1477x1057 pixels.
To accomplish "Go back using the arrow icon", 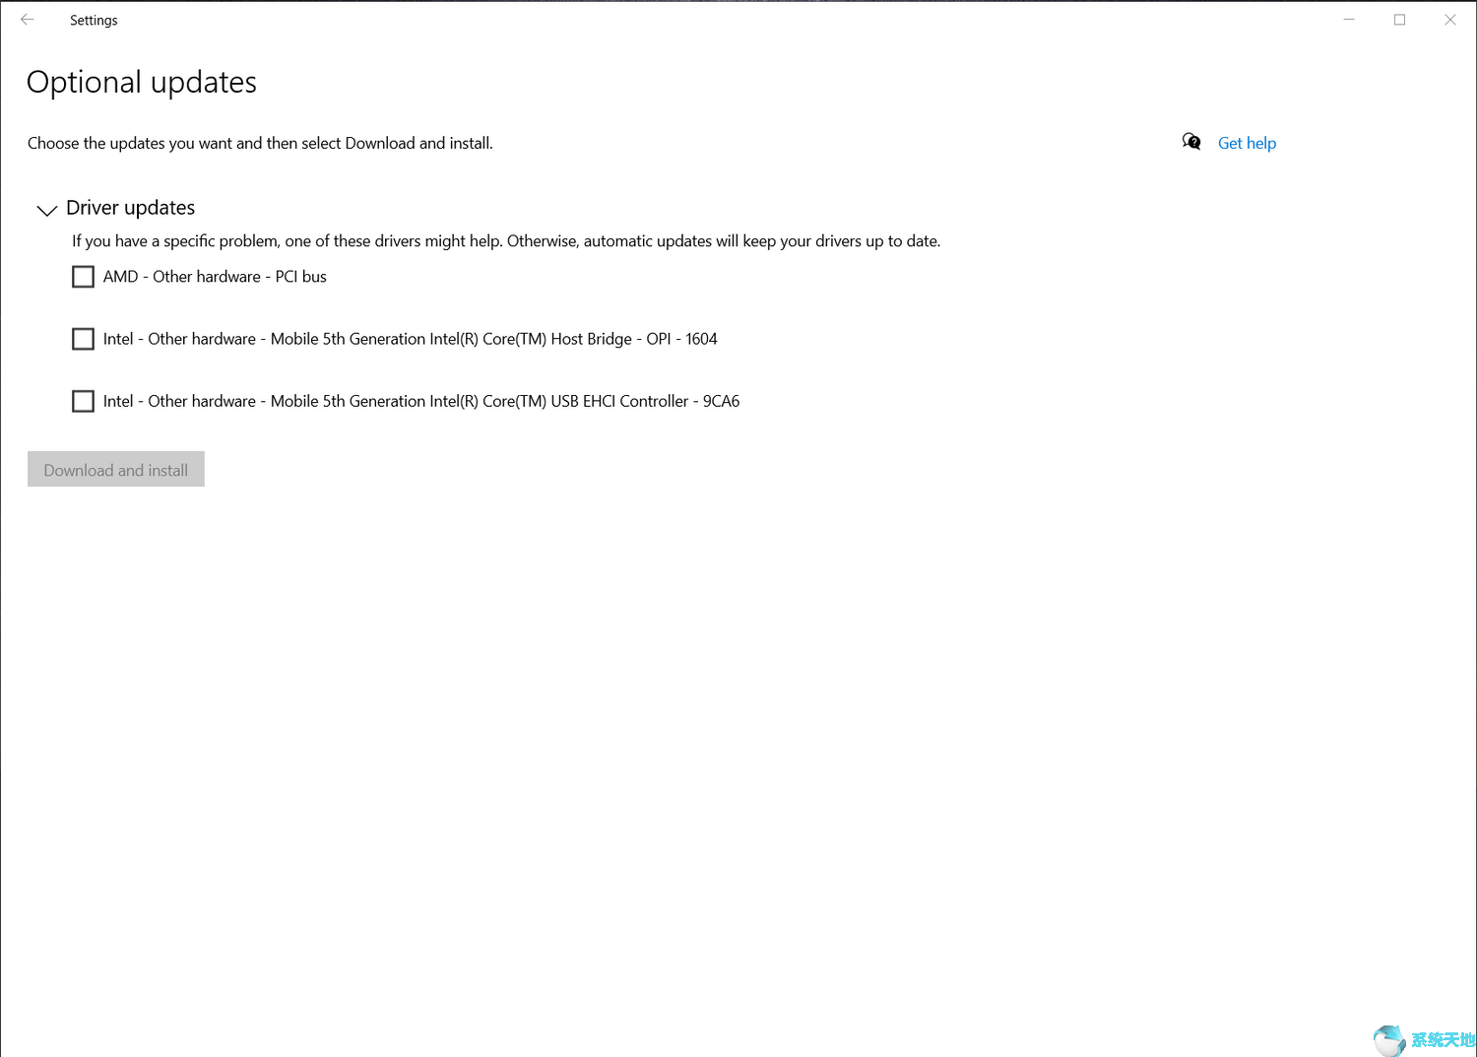I will pyautogui.click(x=27, y=20).
